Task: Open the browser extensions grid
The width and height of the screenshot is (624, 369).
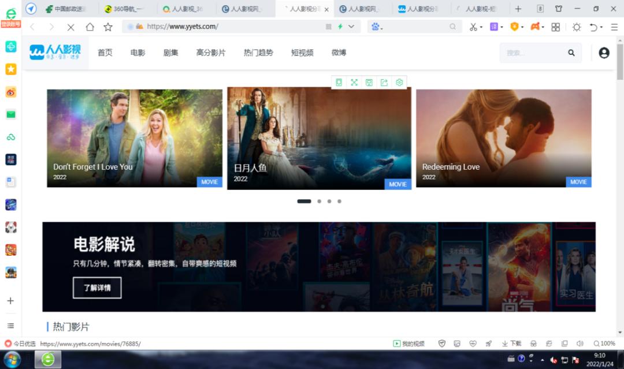Action: (x=556, y=27)
